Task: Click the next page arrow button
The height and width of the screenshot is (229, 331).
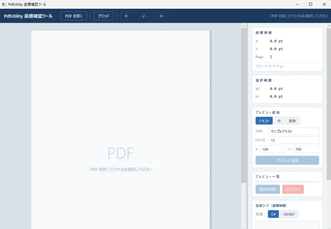Action: pos(162,16)
